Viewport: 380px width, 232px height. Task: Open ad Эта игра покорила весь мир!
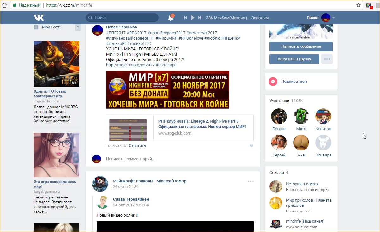point(55,184)
